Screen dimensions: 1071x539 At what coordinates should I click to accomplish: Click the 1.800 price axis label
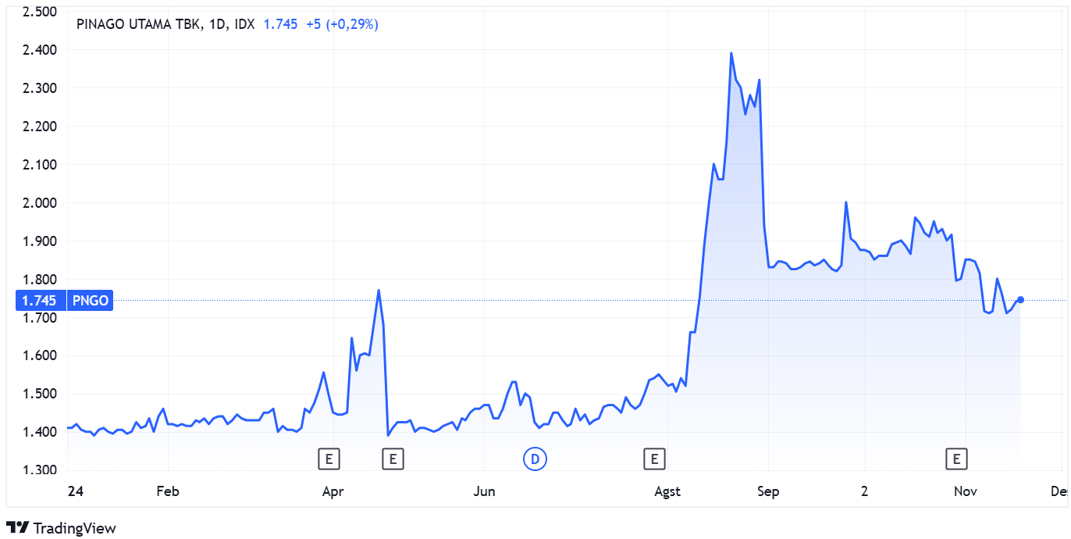click(41, 280)
